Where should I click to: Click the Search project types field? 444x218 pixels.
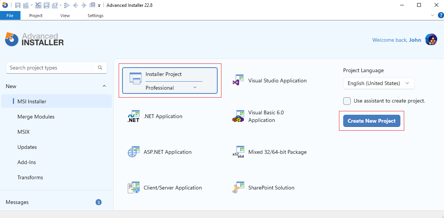coord(53,68)
